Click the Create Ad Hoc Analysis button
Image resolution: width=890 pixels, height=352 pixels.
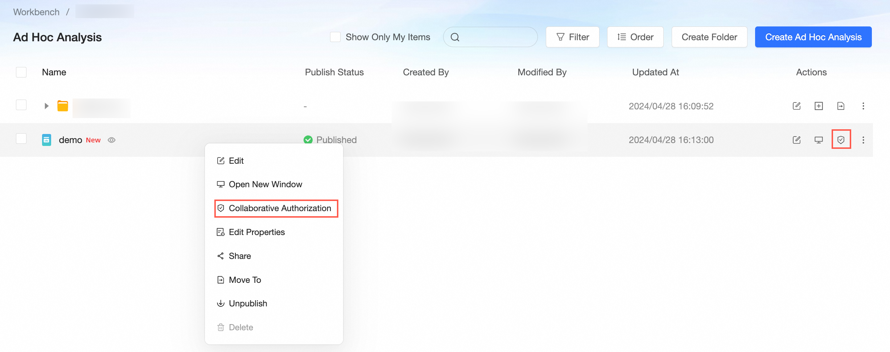pyautogui.click(x=813, y=37)
